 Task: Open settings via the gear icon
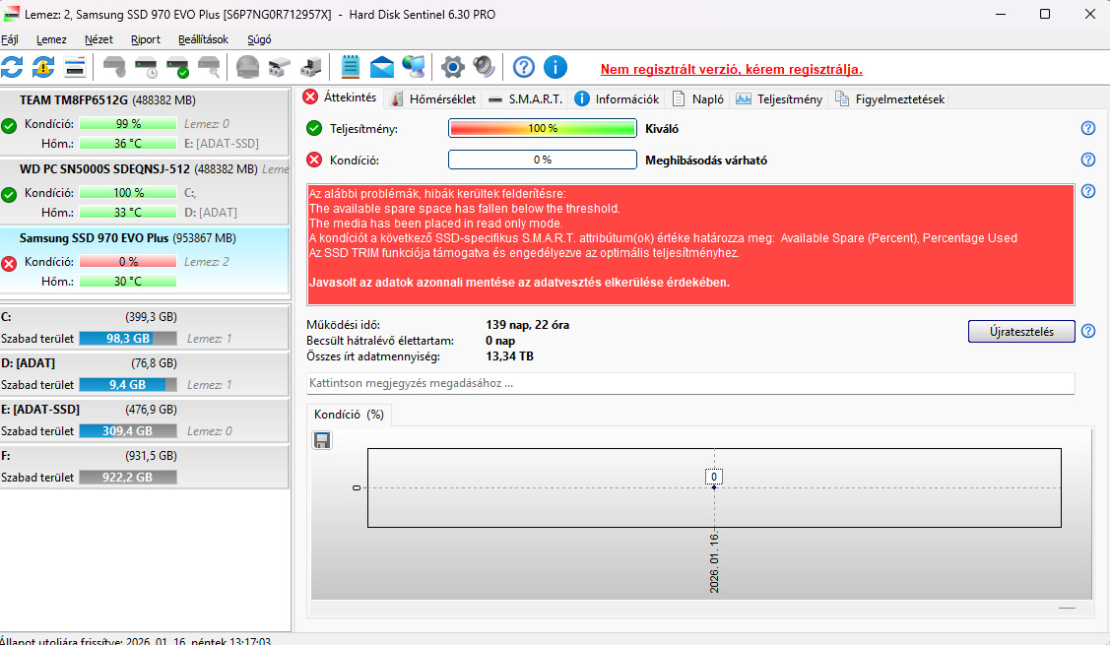tap(452, 67)
